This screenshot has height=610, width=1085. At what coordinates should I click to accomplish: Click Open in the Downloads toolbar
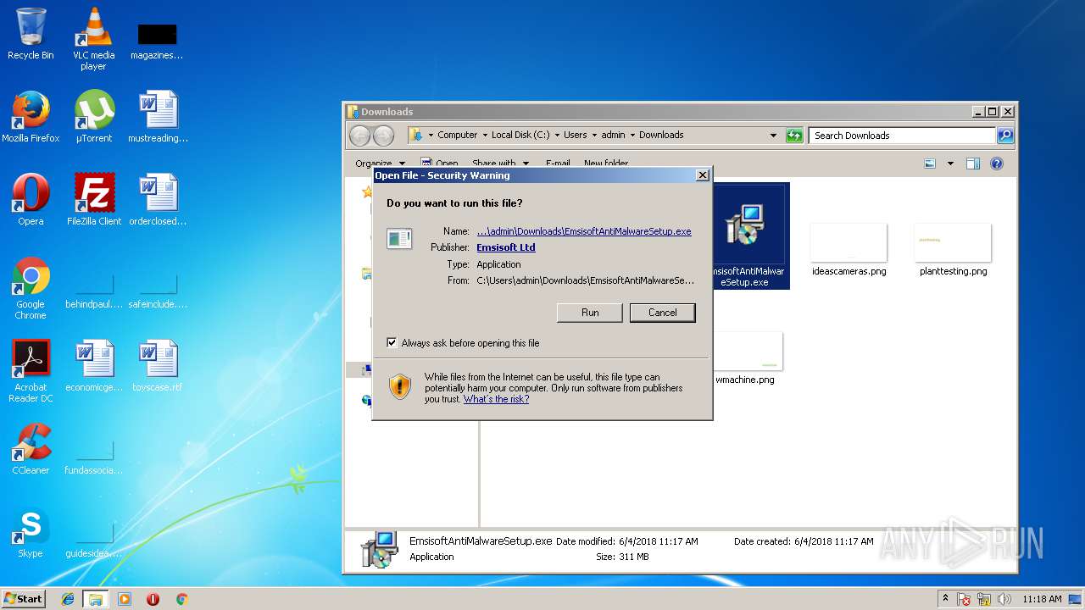tap(440, 164)
